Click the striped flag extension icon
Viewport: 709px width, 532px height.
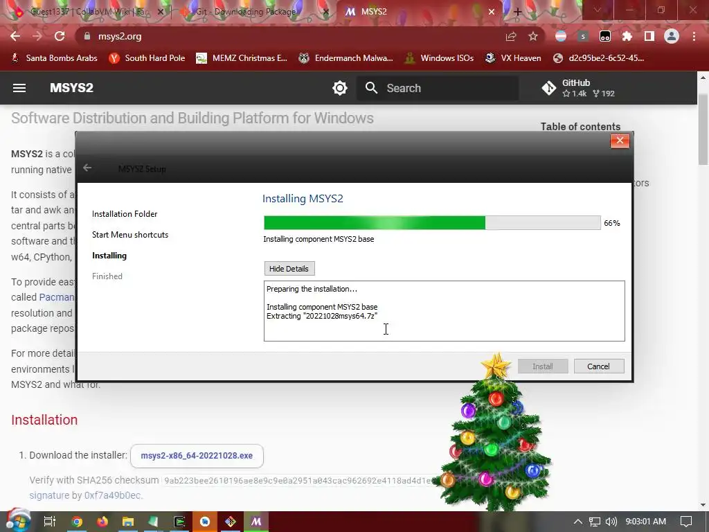coord(561,37)
